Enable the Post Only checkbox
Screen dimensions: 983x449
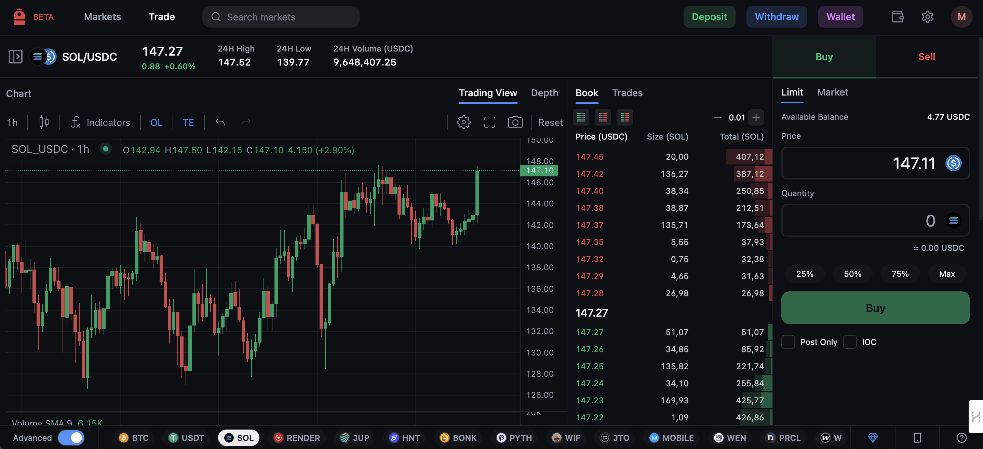tap(788, 342)
